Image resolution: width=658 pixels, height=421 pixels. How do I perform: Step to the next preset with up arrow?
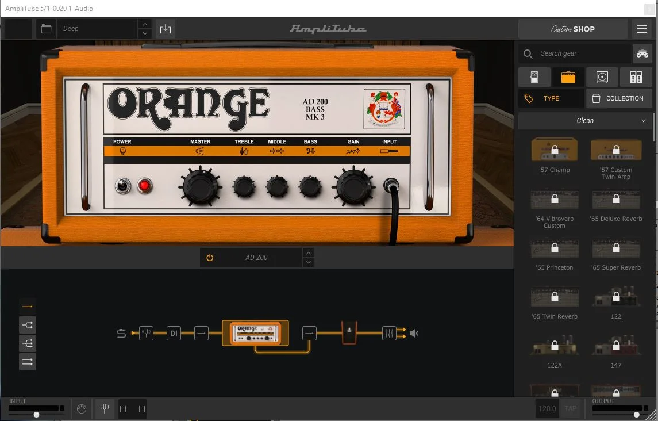[145, 25]
